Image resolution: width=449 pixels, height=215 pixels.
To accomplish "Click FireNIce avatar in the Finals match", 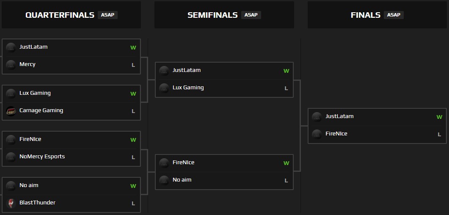I will tap(317, 134).
